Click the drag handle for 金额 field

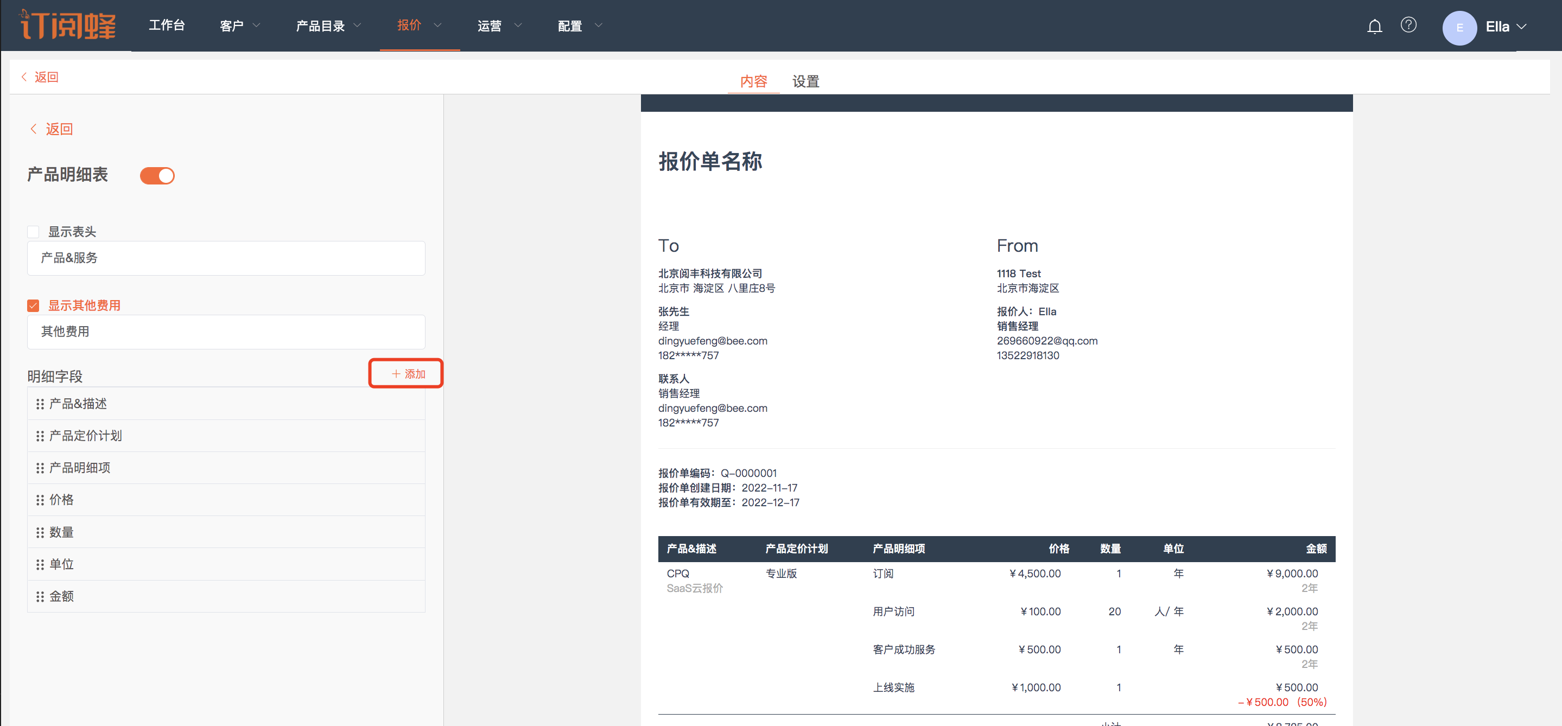click(40, 596)
